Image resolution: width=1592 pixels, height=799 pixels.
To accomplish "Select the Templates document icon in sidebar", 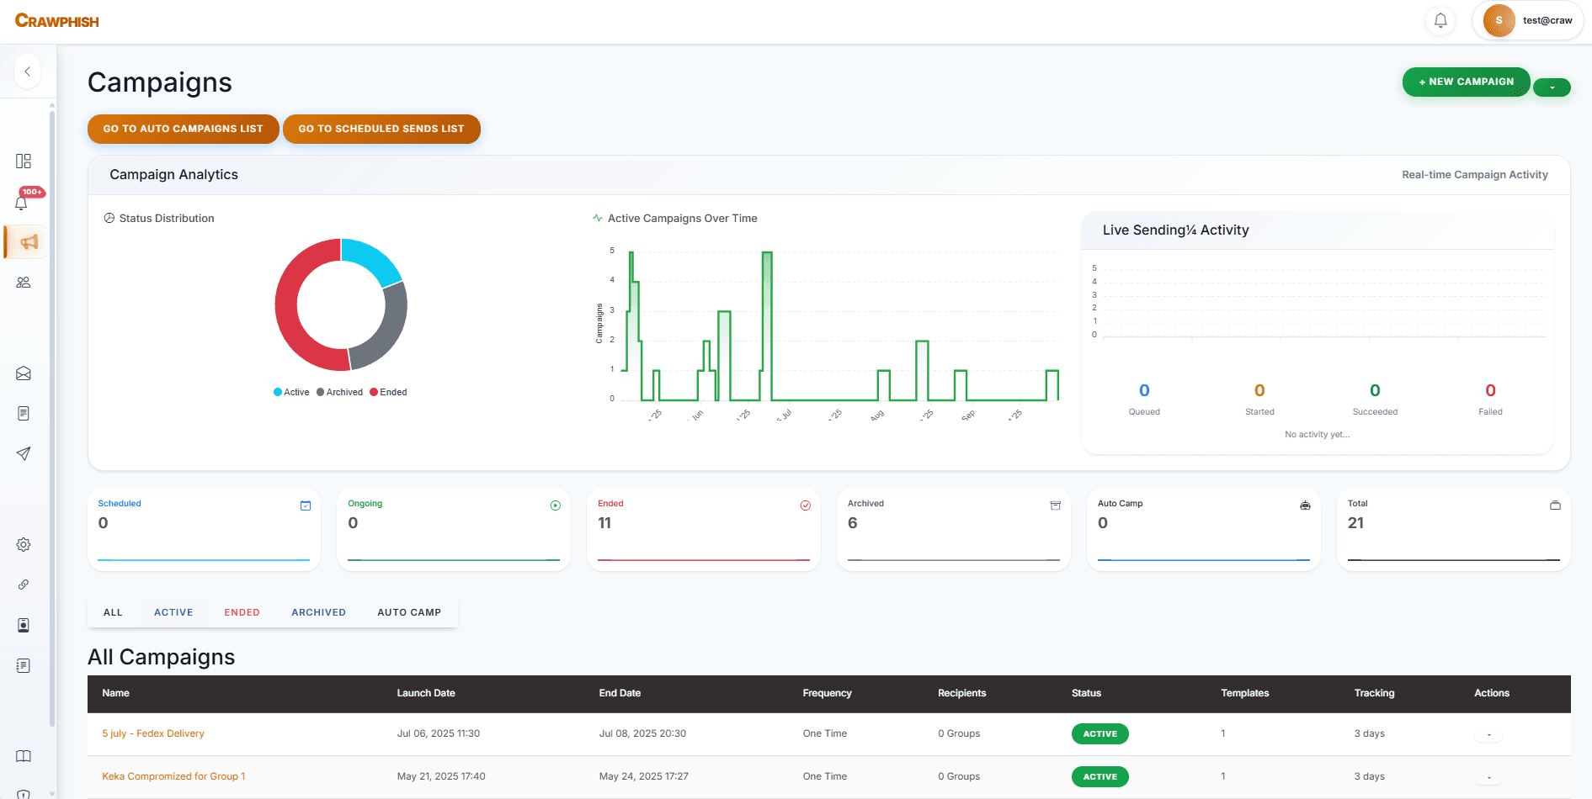I will 24,413.
